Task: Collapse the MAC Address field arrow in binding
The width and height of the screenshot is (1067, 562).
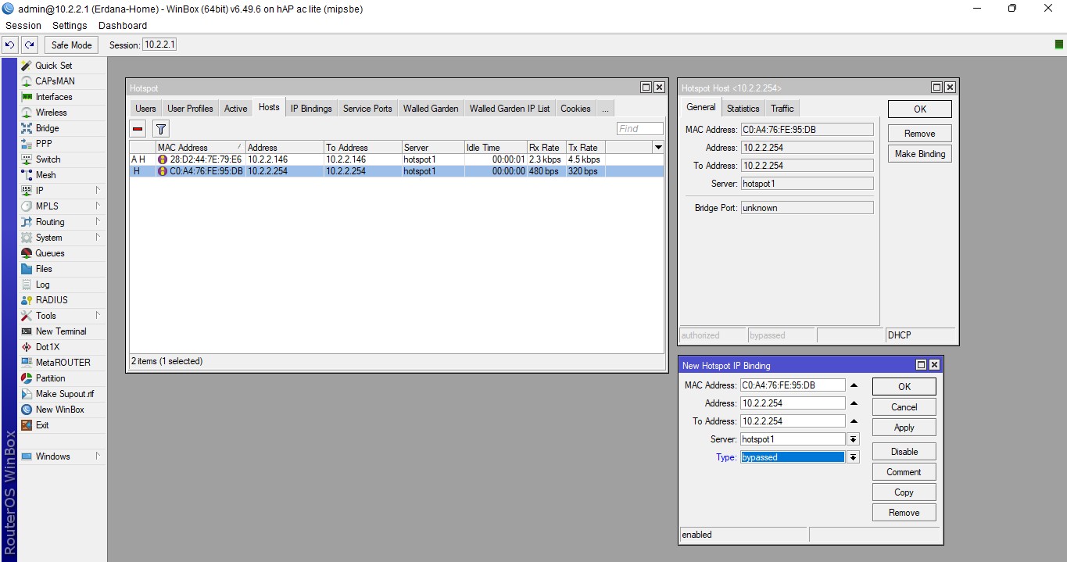Action: click(x=854, y=385)
